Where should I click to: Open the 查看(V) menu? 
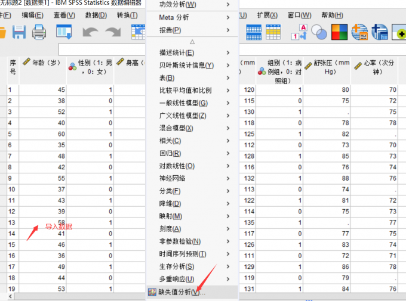(64, 15)
